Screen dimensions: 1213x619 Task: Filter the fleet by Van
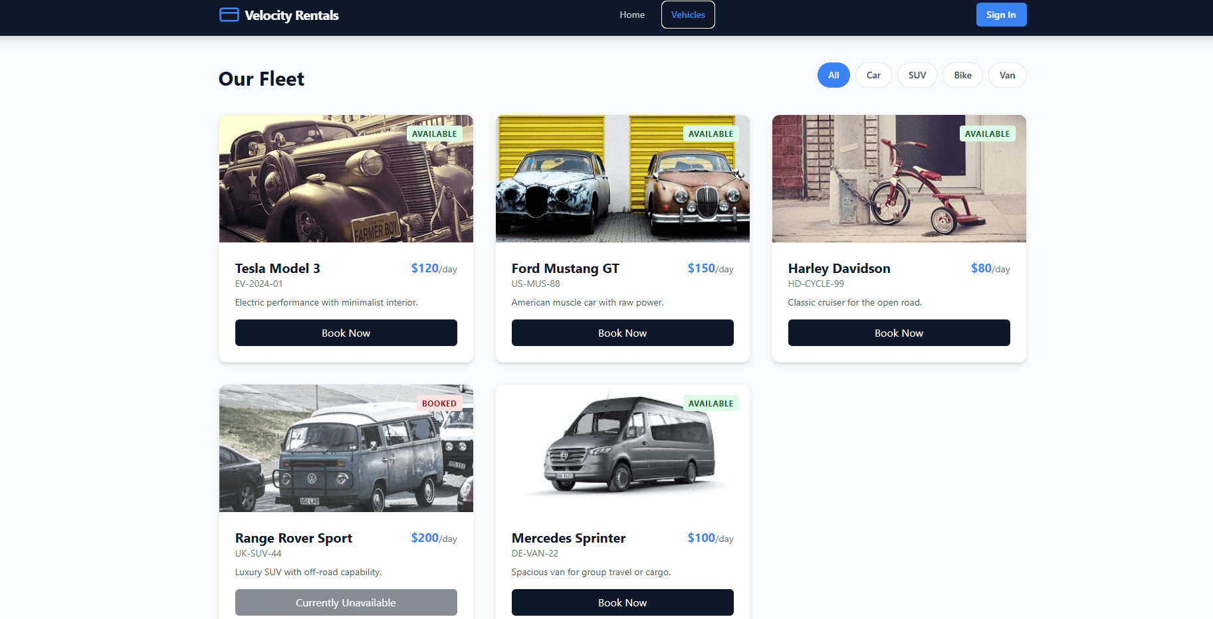coord(1007,75)
